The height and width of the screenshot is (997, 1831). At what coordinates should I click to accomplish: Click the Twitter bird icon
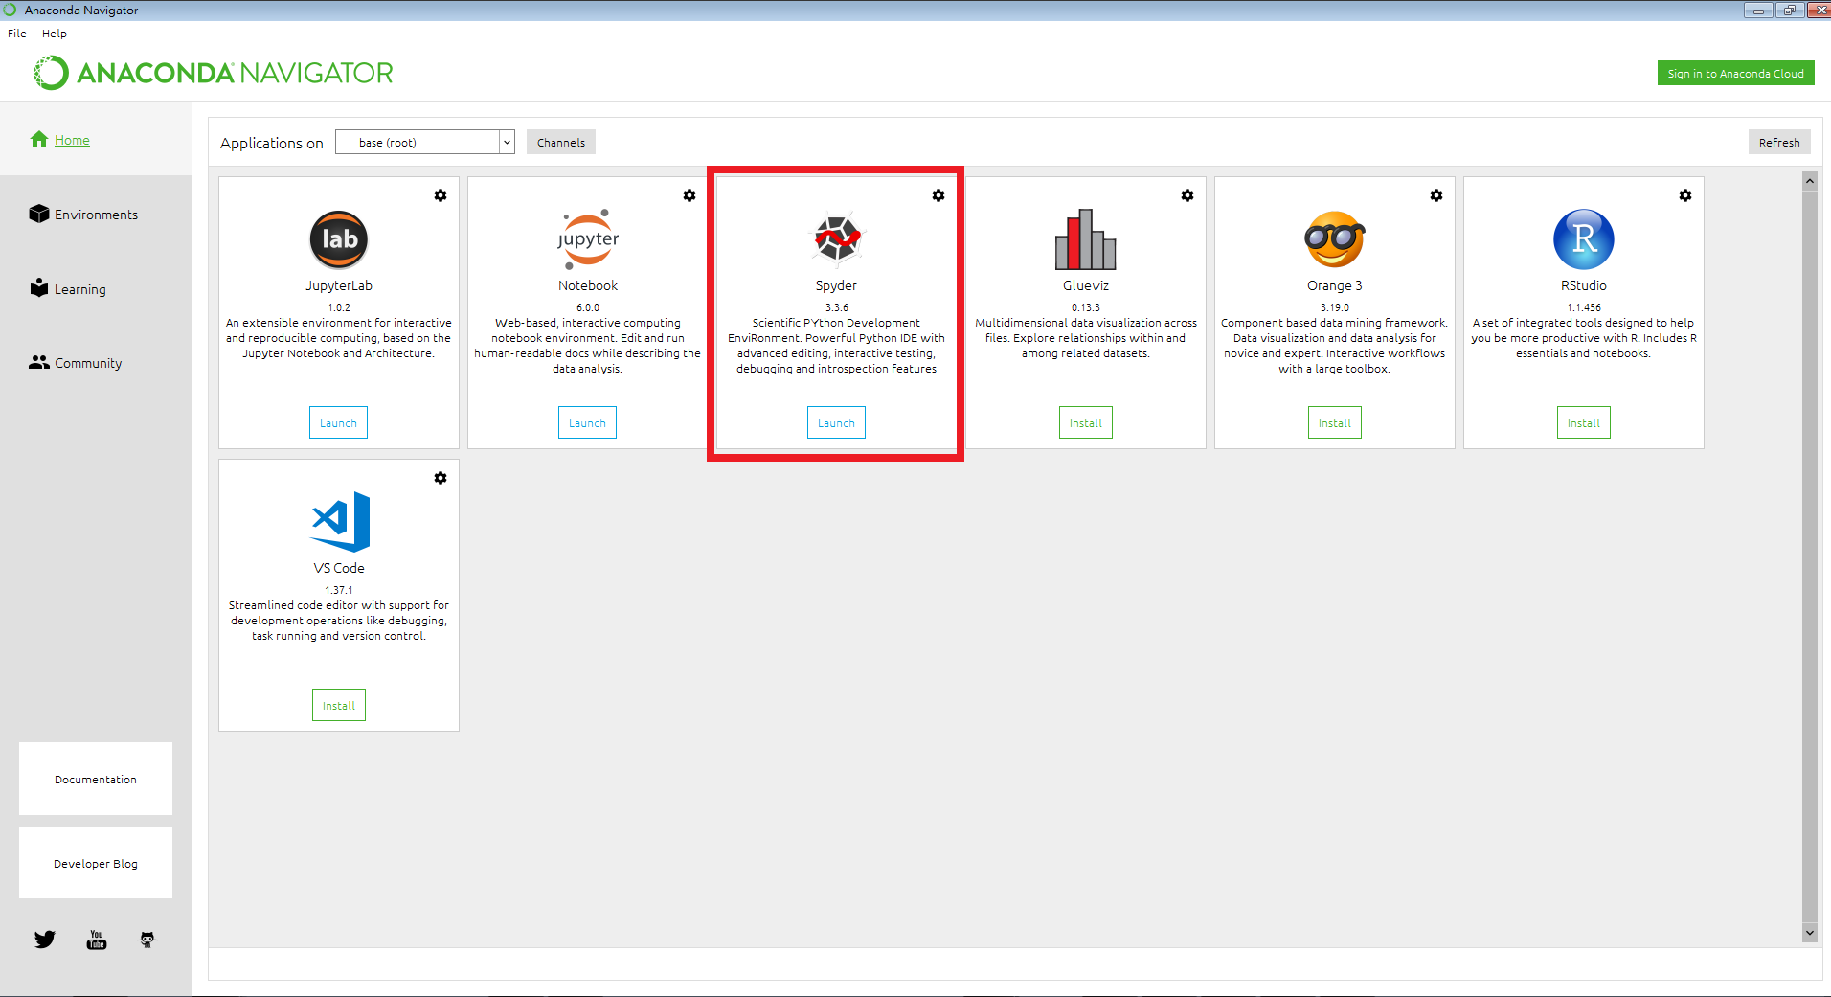point(45,940)
